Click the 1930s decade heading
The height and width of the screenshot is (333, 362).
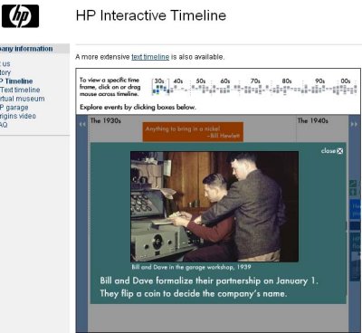106,120
